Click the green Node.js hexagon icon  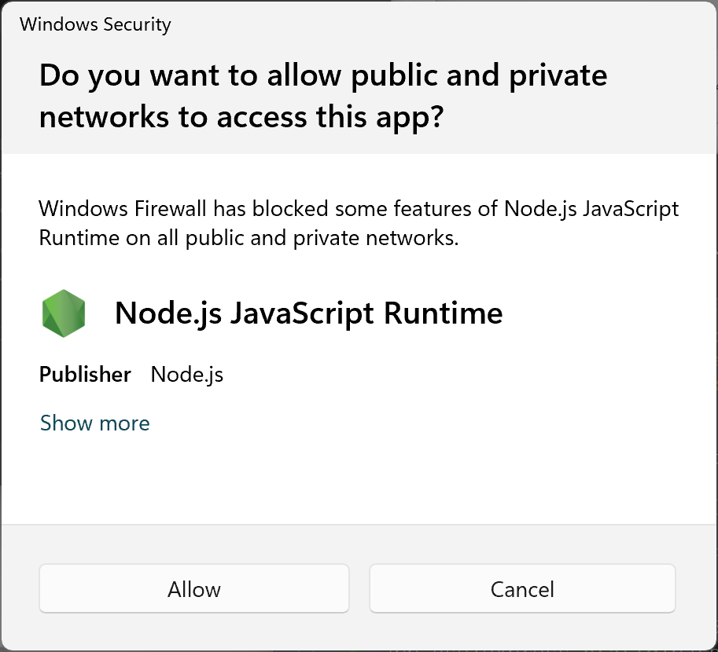point(64,313)
